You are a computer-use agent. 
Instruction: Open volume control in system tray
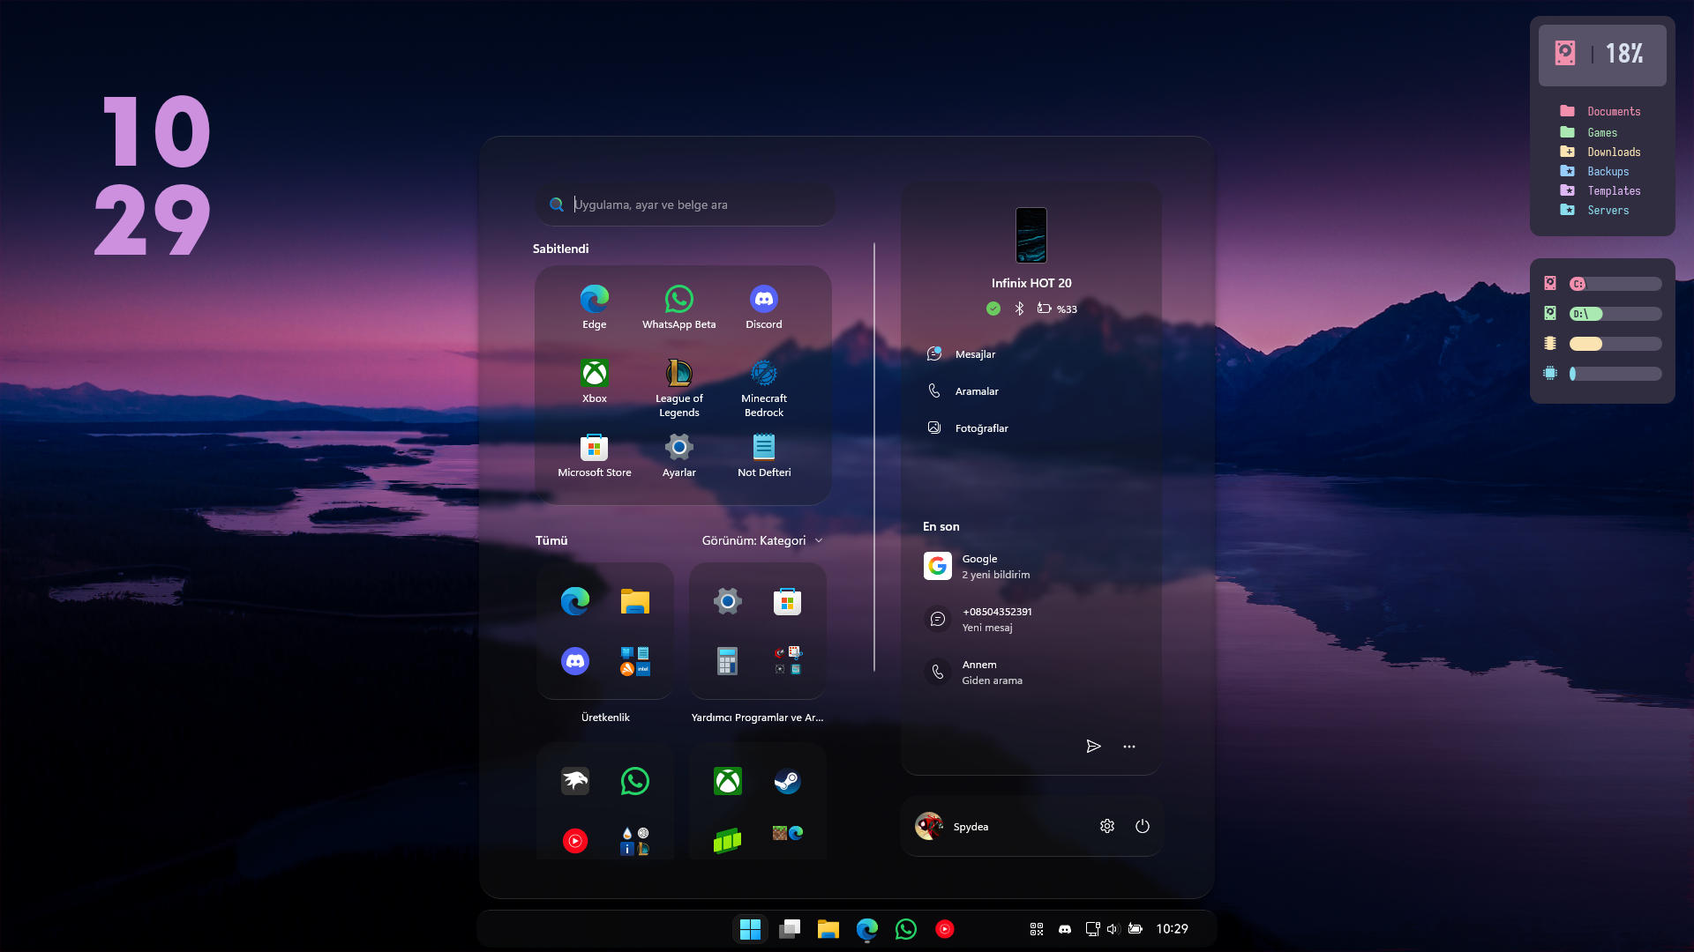click(x=1113, y=929)
